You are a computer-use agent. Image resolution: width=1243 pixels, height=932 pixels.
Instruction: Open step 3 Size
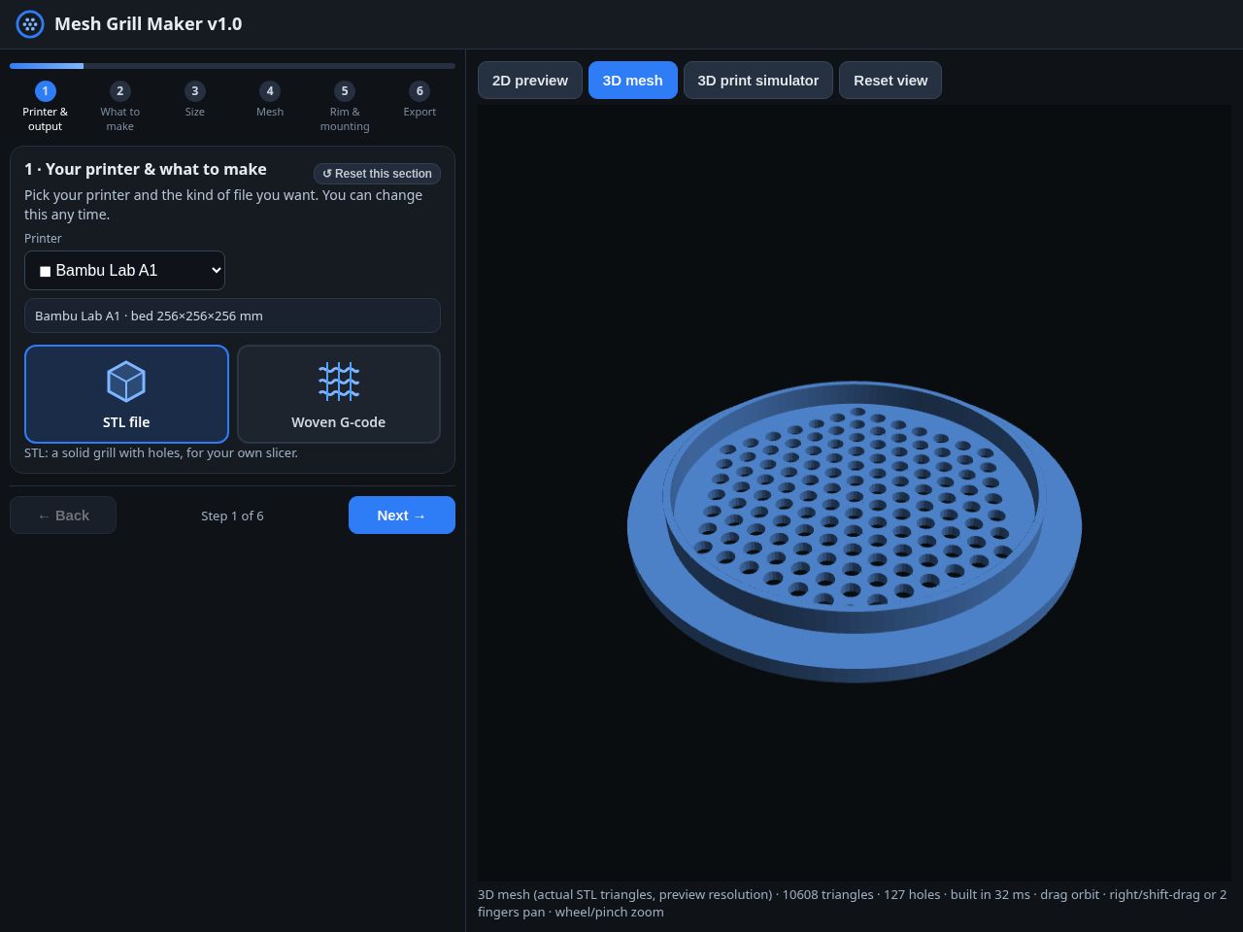(x=195, y=100)
